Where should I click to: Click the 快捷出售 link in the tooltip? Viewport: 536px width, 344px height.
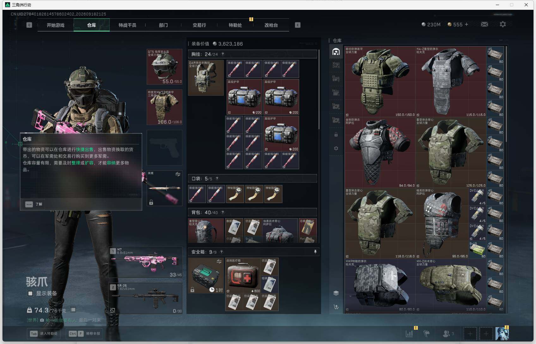pyautogui.click(x=85, y=149)
